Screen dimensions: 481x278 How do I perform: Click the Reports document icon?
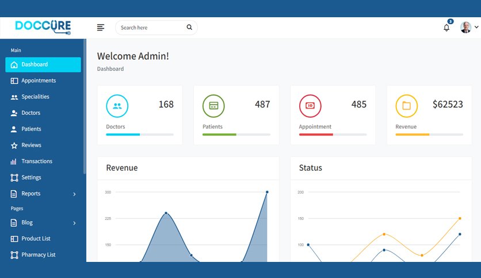14,194
